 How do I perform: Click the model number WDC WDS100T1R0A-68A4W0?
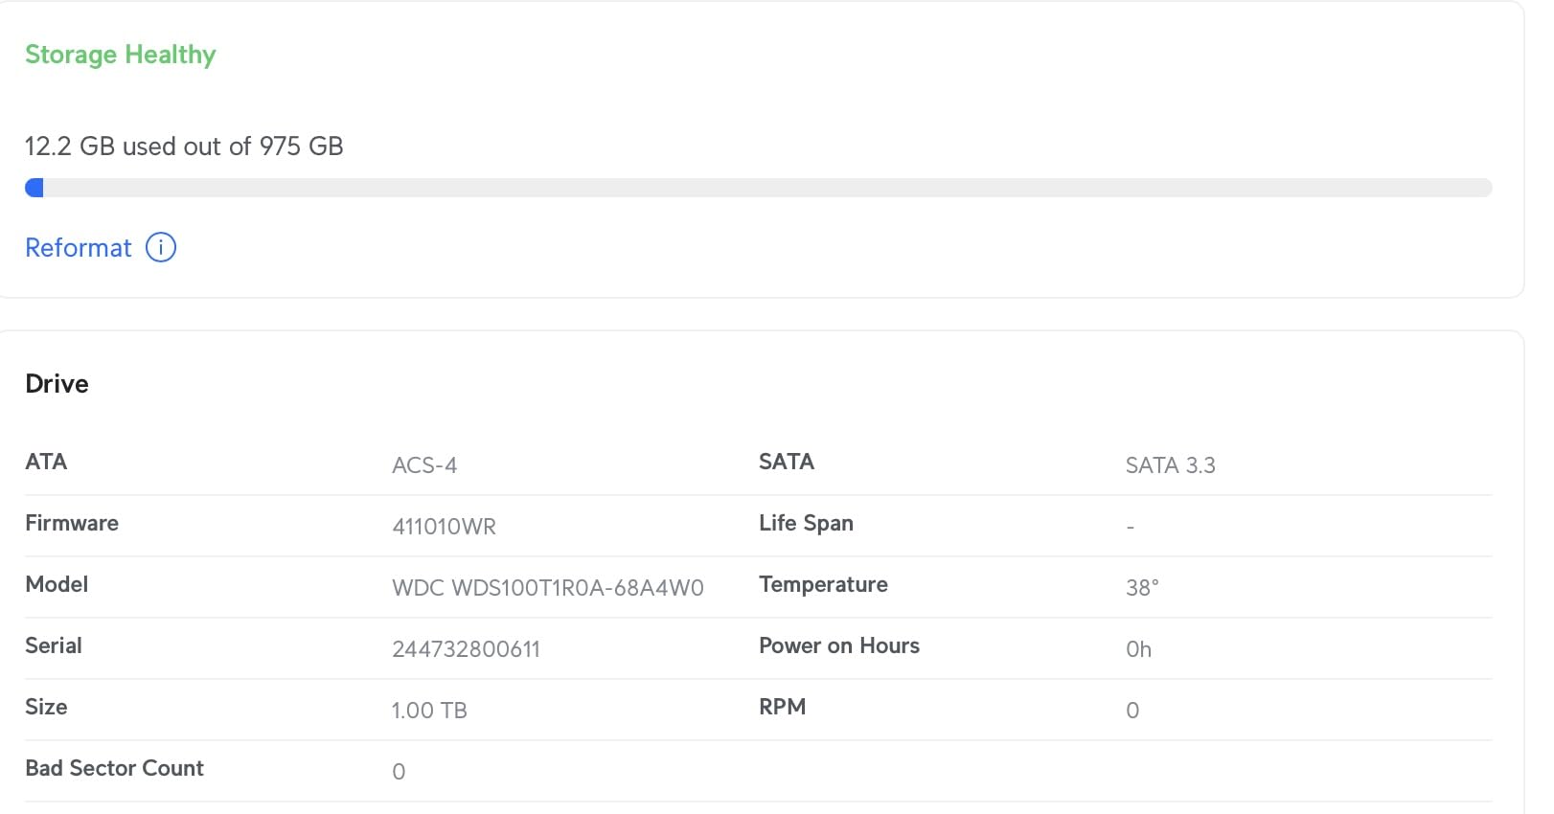547,588
